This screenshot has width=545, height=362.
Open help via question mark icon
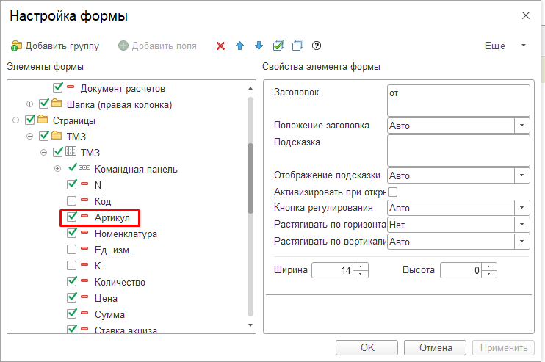(x=317, y=46)
